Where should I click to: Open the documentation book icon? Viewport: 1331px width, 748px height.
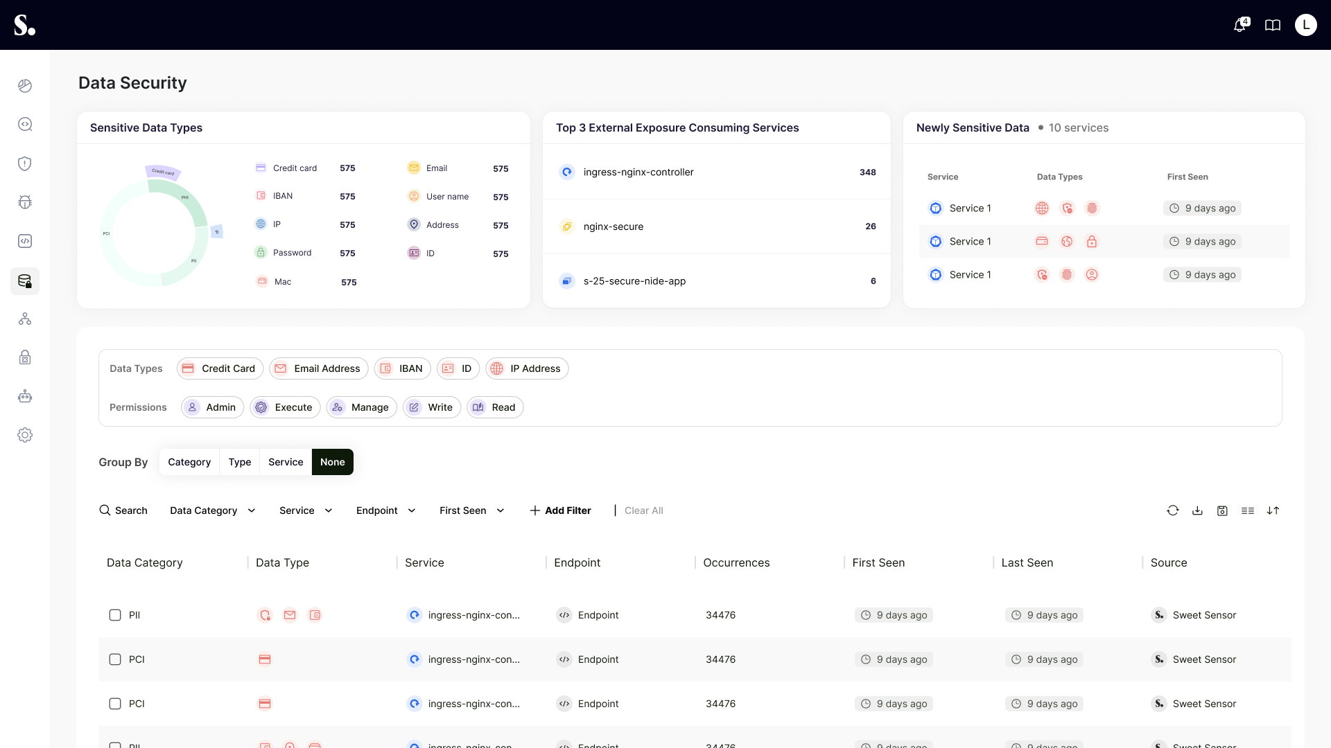coord(1273,25)
